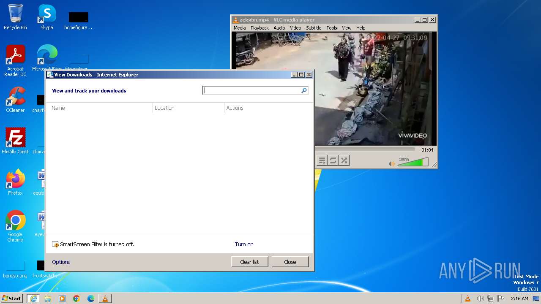
Task: Open Edge from the taskbar
Action: [91, 299]
